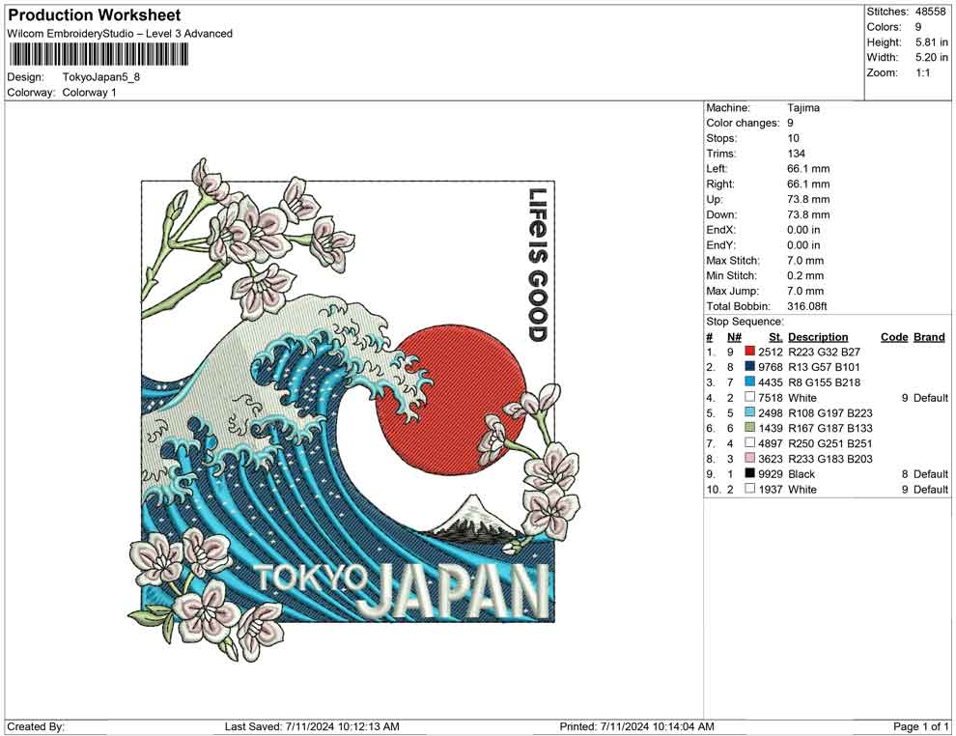
Task: Click the Height value '5.81 in'
Action: [932, 42]
